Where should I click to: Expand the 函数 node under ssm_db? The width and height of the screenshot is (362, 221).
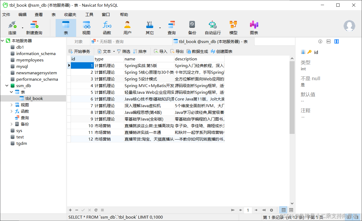11,111
